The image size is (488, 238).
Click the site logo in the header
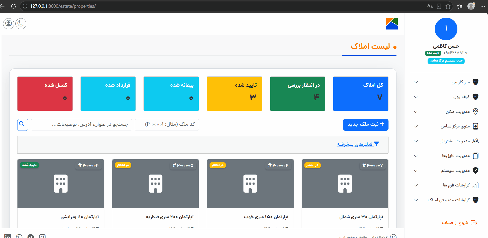click(x=392, y=24)
